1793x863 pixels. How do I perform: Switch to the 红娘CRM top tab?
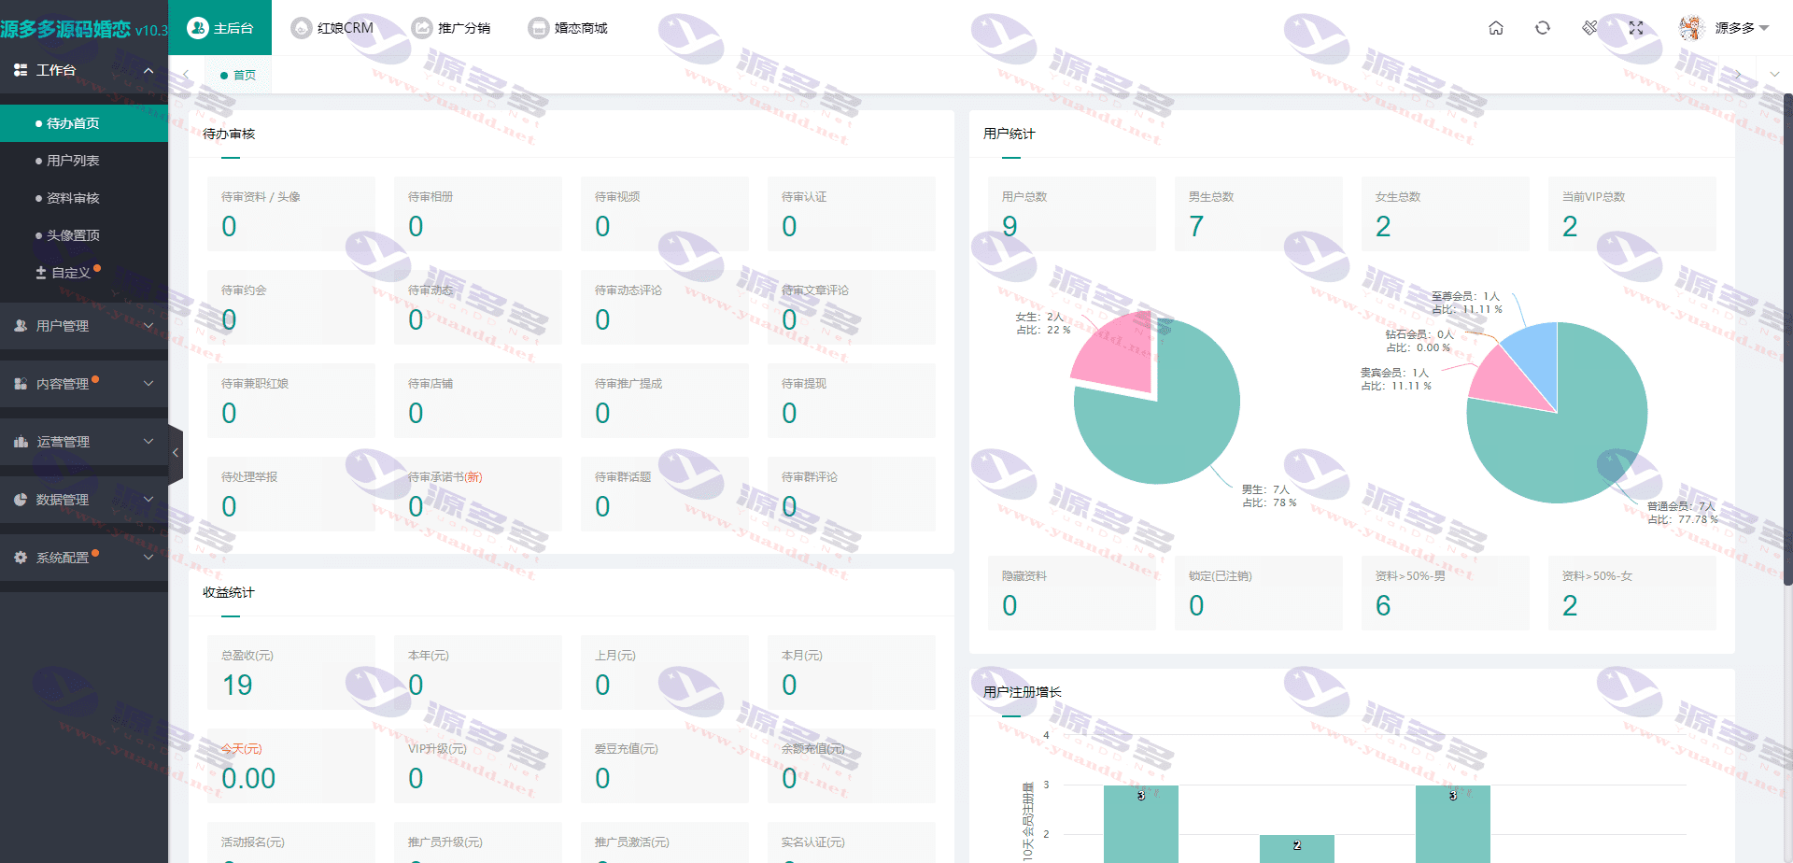332,28
